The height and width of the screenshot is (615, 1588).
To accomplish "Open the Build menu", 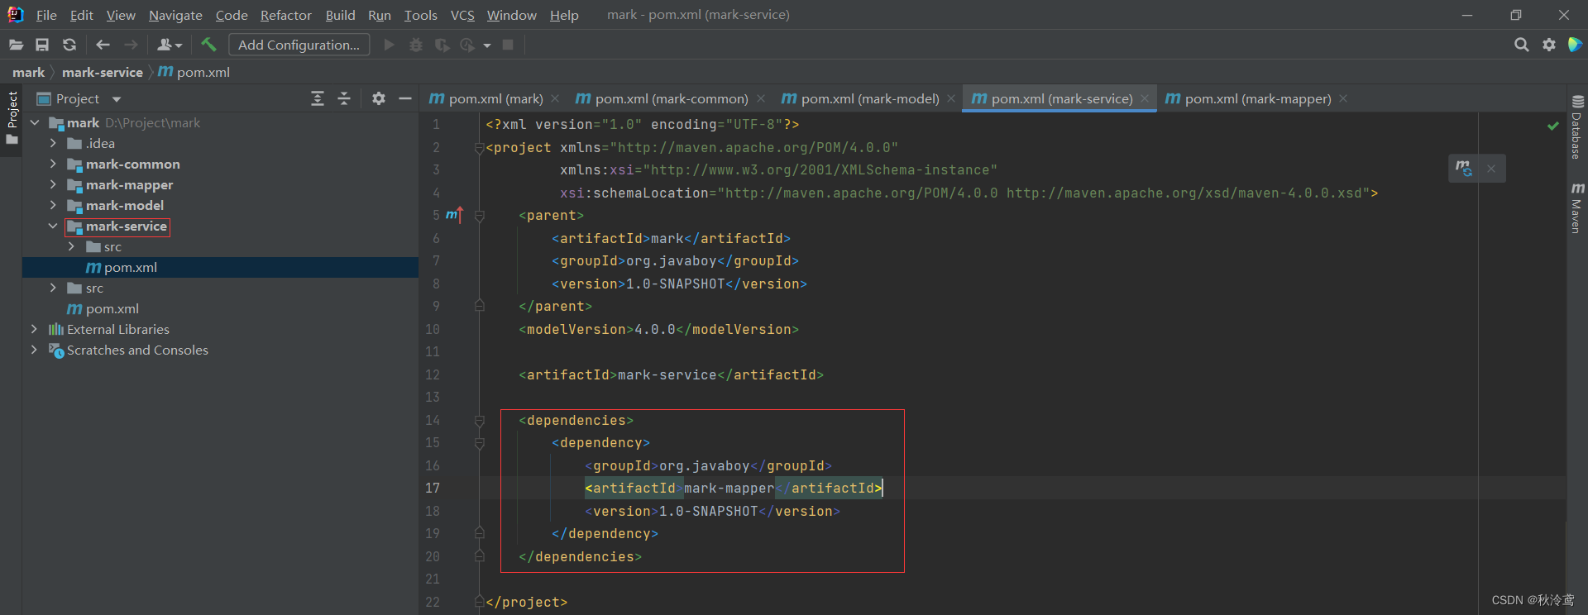I will 340,15.
